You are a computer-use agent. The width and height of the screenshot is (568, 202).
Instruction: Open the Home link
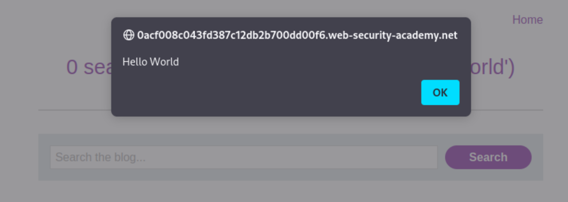pos(527,20)
